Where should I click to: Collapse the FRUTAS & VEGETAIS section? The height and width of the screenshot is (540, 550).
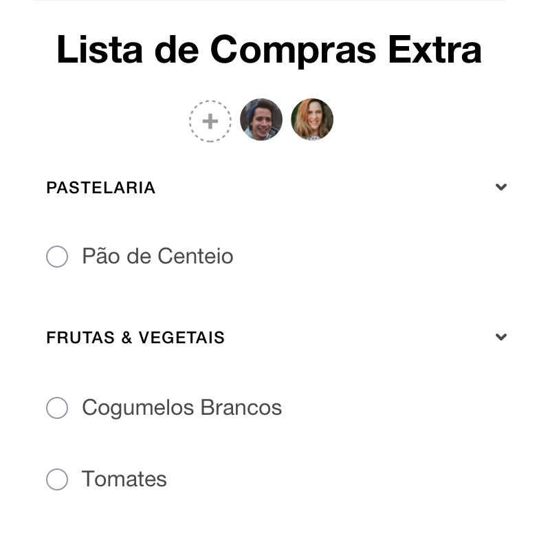[x=501, y=337]
